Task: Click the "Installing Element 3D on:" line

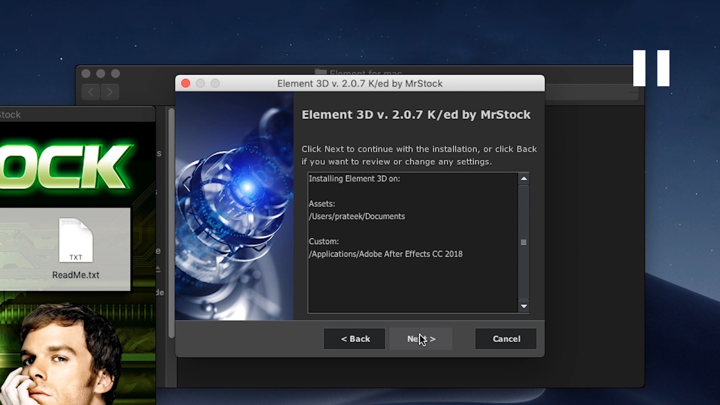Action: point(354,179)
